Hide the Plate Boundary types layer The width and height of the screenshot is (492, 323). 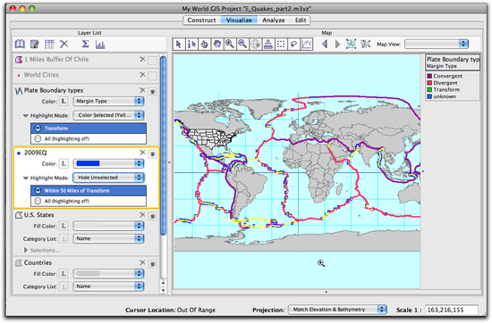point(152,91)
